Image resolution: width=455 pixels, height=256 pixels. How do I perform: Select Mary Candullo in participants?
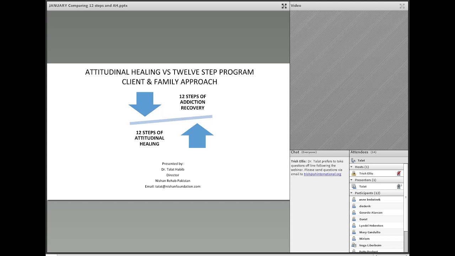(x=377, y=232)
